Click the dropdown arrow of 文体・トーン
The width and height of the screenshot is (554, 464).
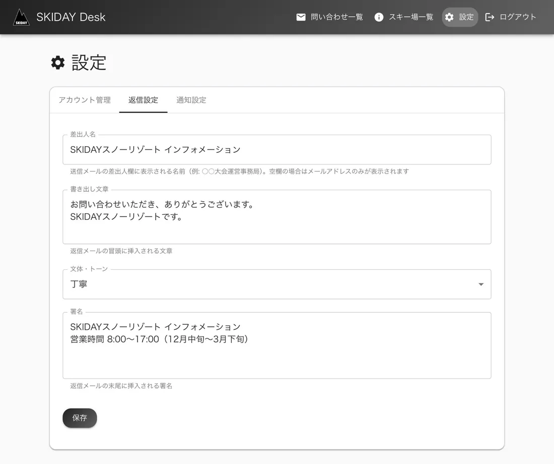481,284
